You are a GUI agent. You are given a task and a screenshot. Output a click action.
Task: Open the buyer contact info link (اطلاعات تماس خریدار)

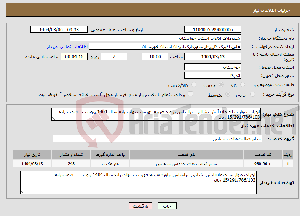click(x=67, y=47)
